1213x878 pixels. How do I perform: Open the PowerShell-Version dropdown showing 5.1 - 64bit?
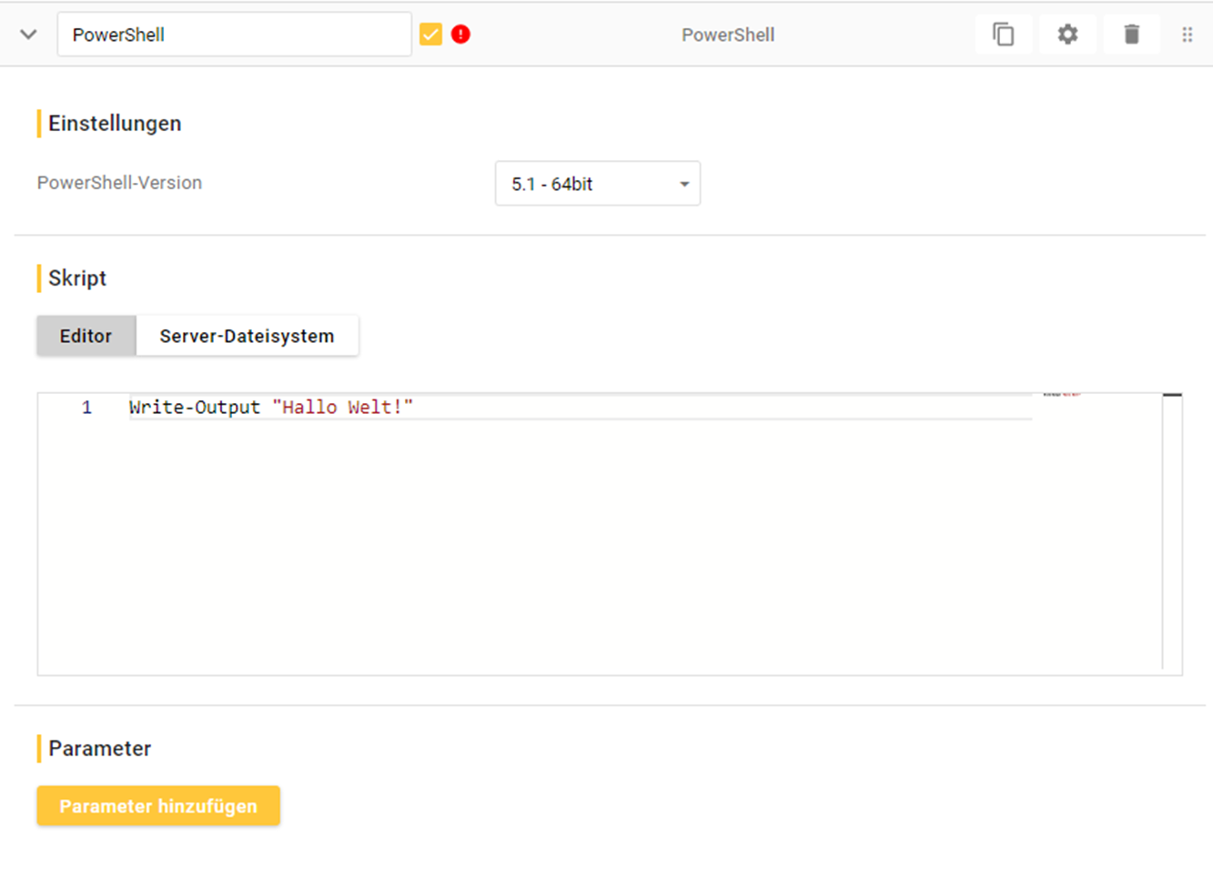597,184
